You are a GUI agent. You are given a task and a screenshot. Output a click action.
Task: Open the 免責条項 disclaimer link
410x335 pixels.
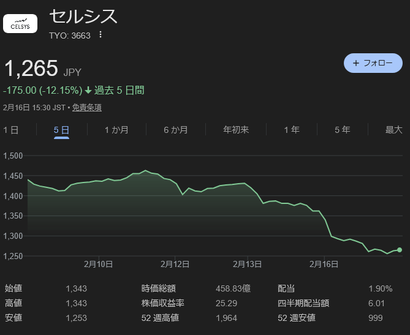coord(87,107)
